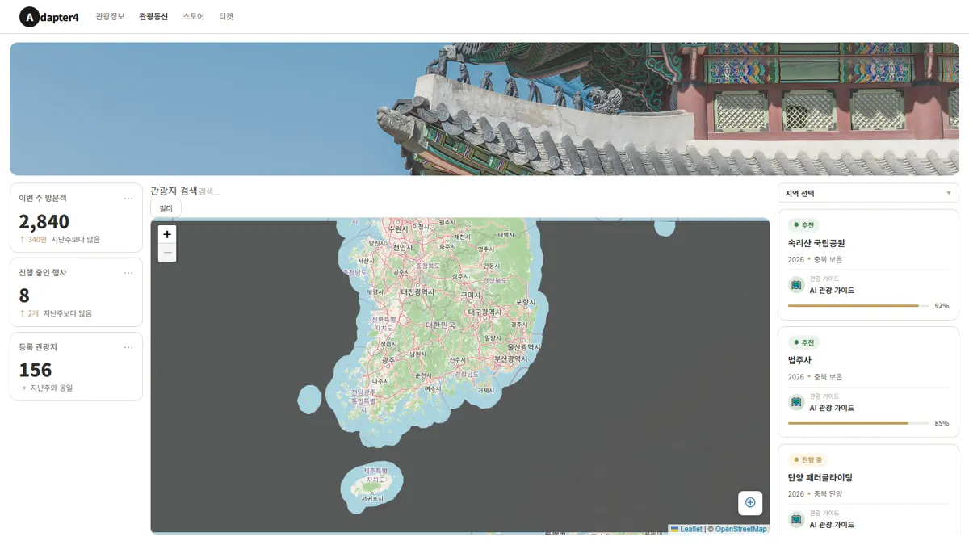Zoom out on the map
The image size is (969, 545).
(167, 253)
